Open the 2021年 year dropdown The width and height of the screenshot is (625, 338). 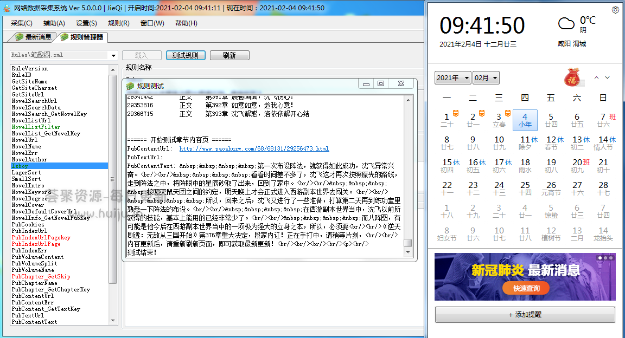(453, 78)
